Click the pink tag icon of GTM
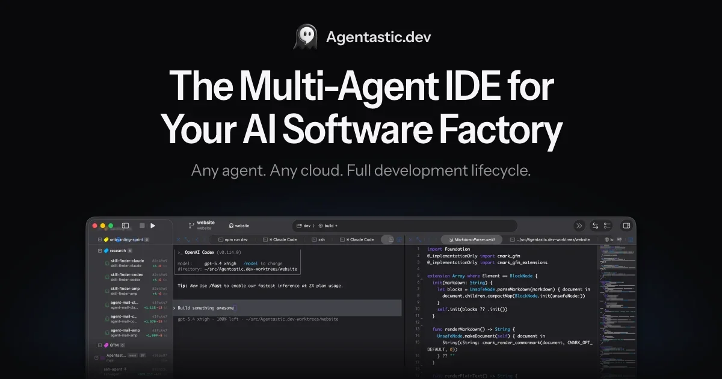The height and width of the screenshot is (379, 722). point(106,345)
